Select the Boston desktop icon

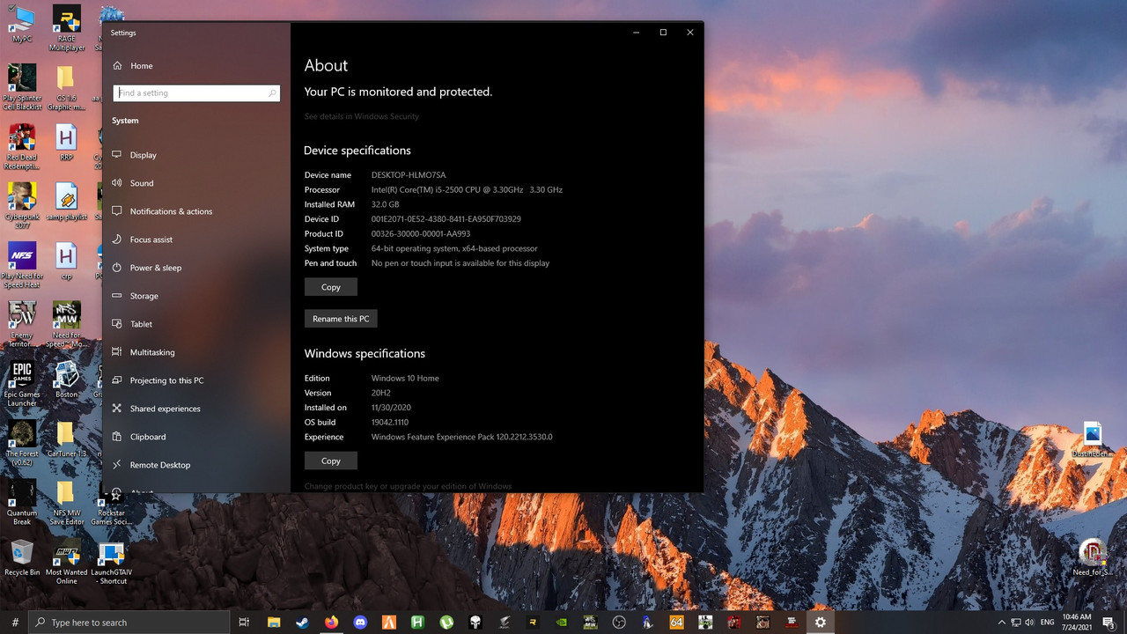tap(67, 380)
